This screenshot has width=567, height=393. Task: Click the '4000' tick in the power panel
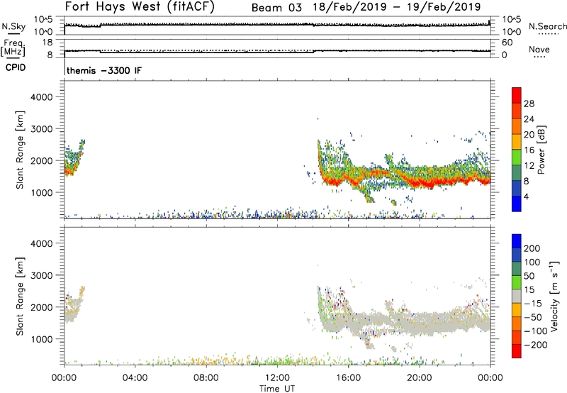tap(41, 97)
